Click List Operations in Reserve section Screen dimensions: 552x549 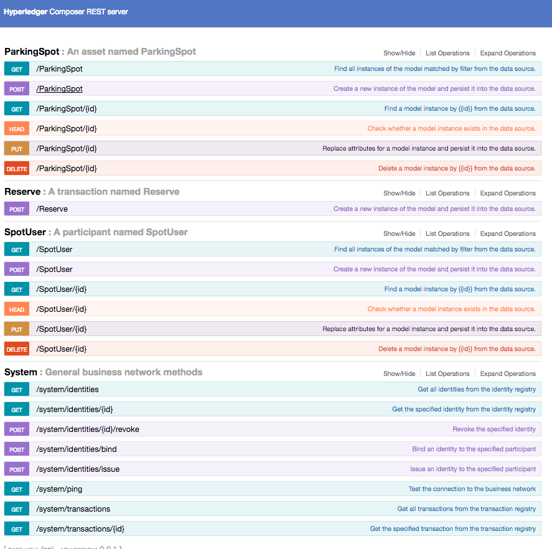pos(447,194)
